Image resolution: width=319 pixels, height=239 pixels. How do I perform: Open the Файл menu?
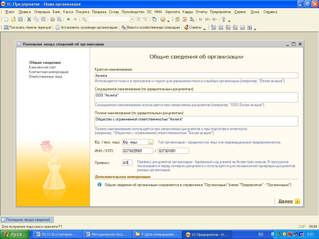10,12
